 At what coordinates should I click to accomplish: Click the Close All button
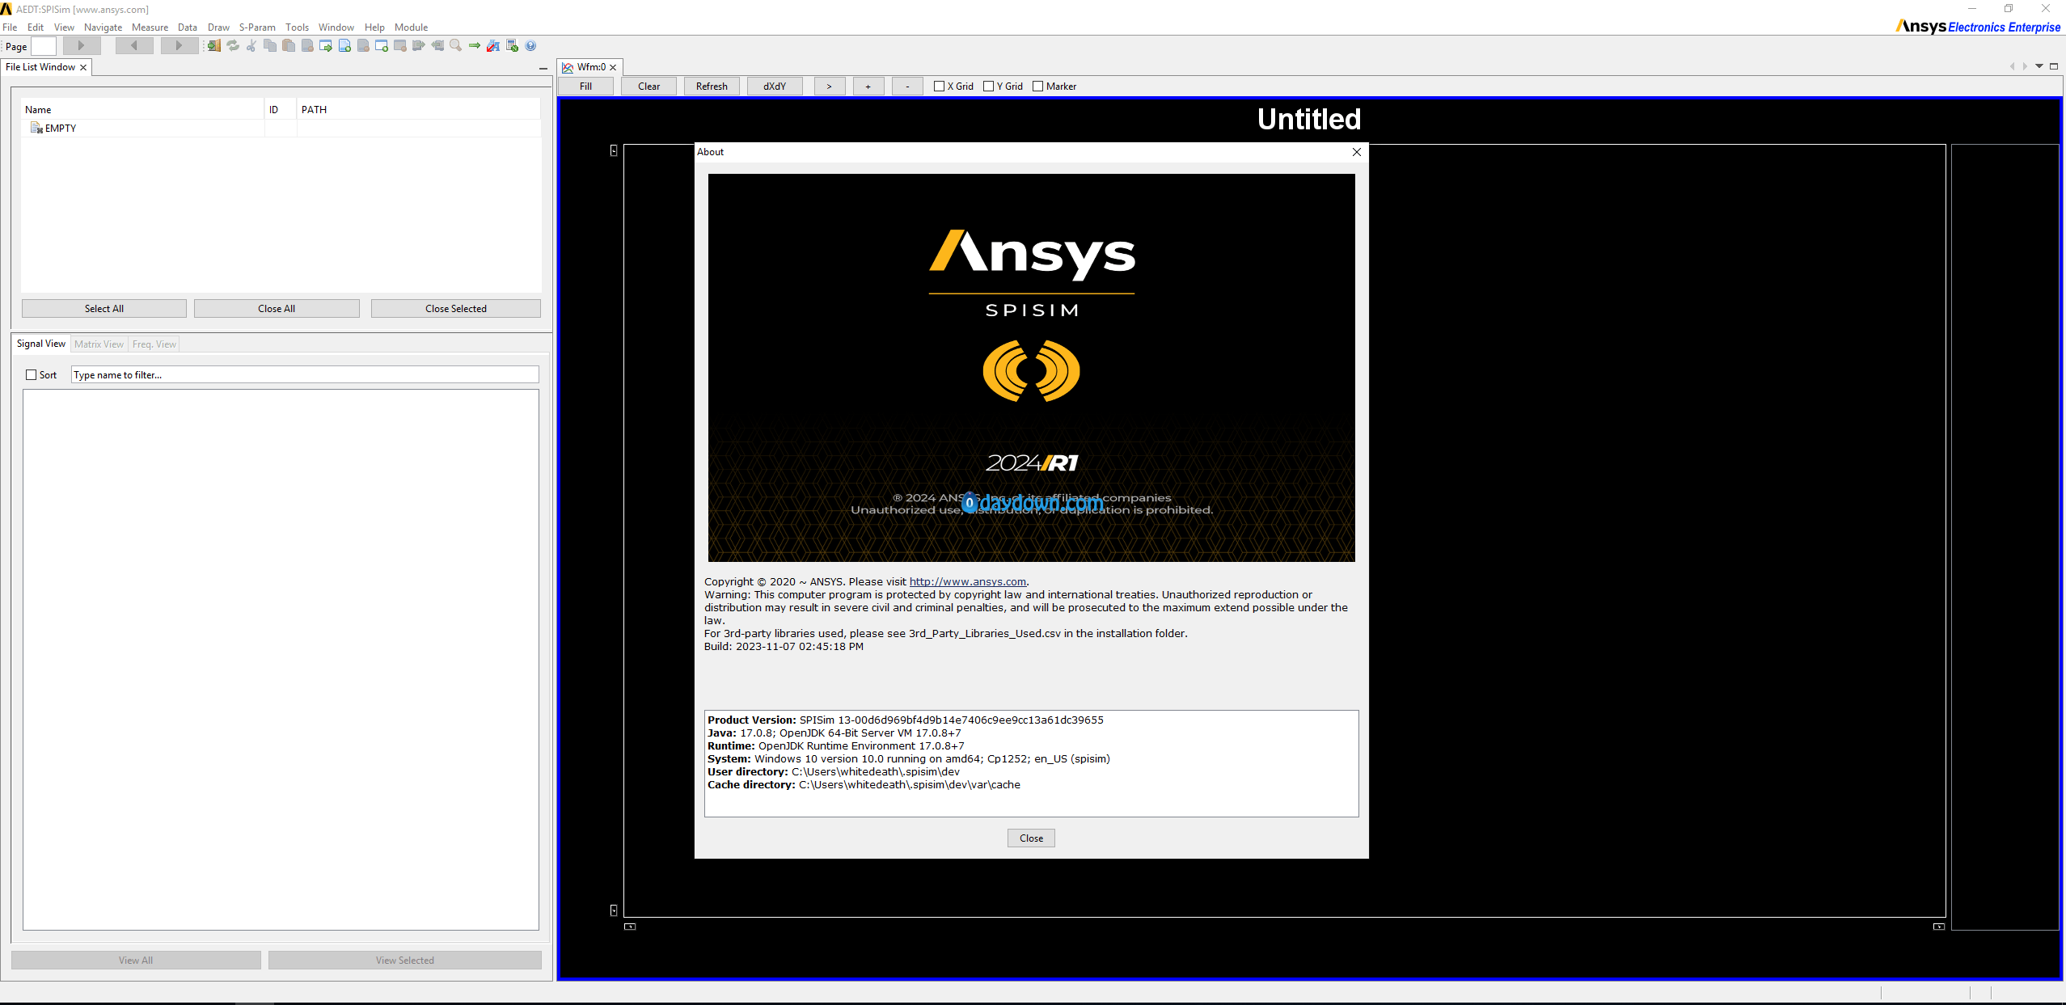click(x=277, y=309)
